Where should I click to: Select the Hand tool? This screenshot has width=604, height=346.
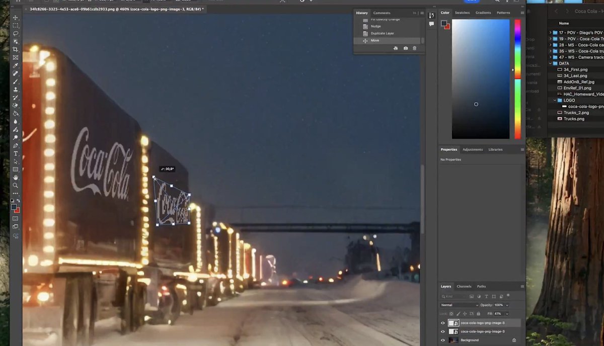click(16, 178)
